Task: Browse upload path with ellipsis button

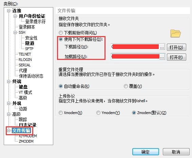Action: coord(162,57)
